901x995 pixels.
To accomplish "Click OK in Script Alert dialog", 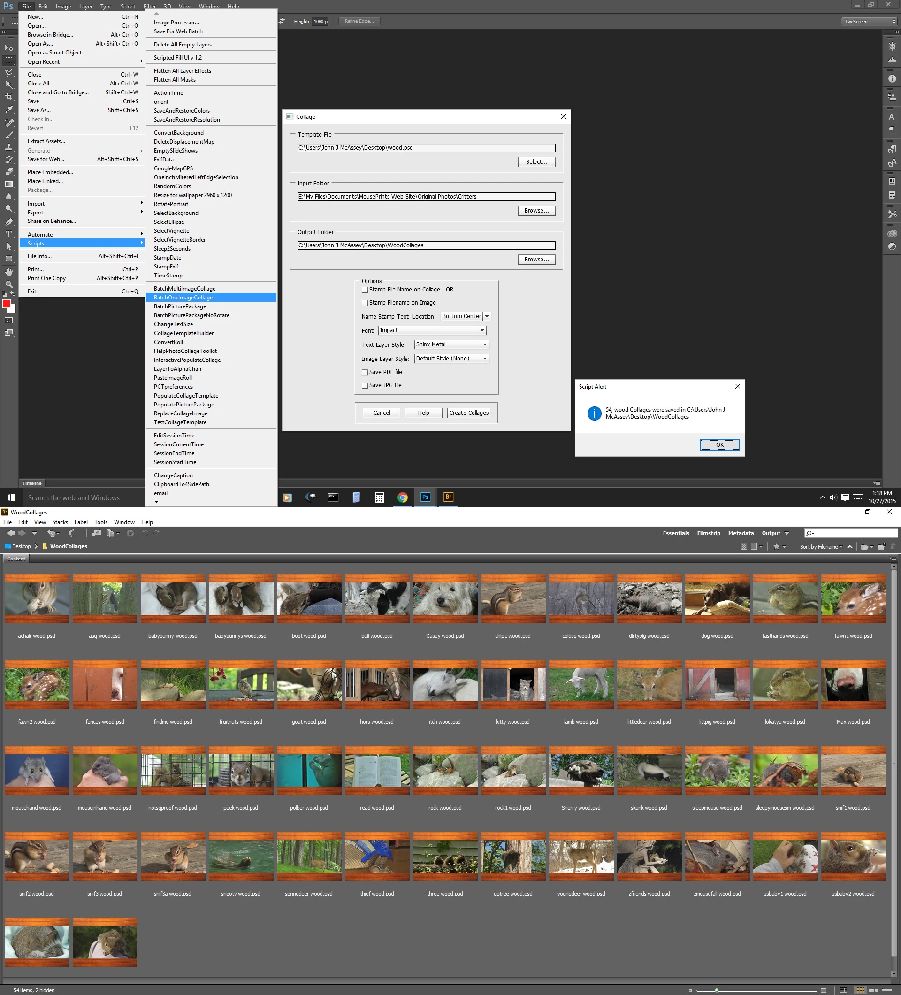I will 719,444.
